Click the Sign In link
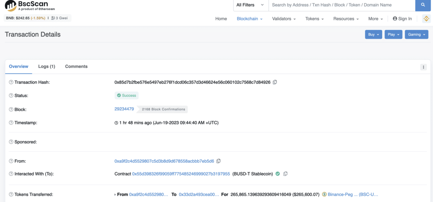 pyautogui.click(x=402, y=19)
